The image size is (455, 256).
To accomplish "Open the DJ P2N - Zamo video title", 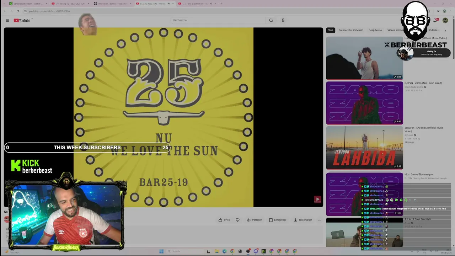I will 423,83.
